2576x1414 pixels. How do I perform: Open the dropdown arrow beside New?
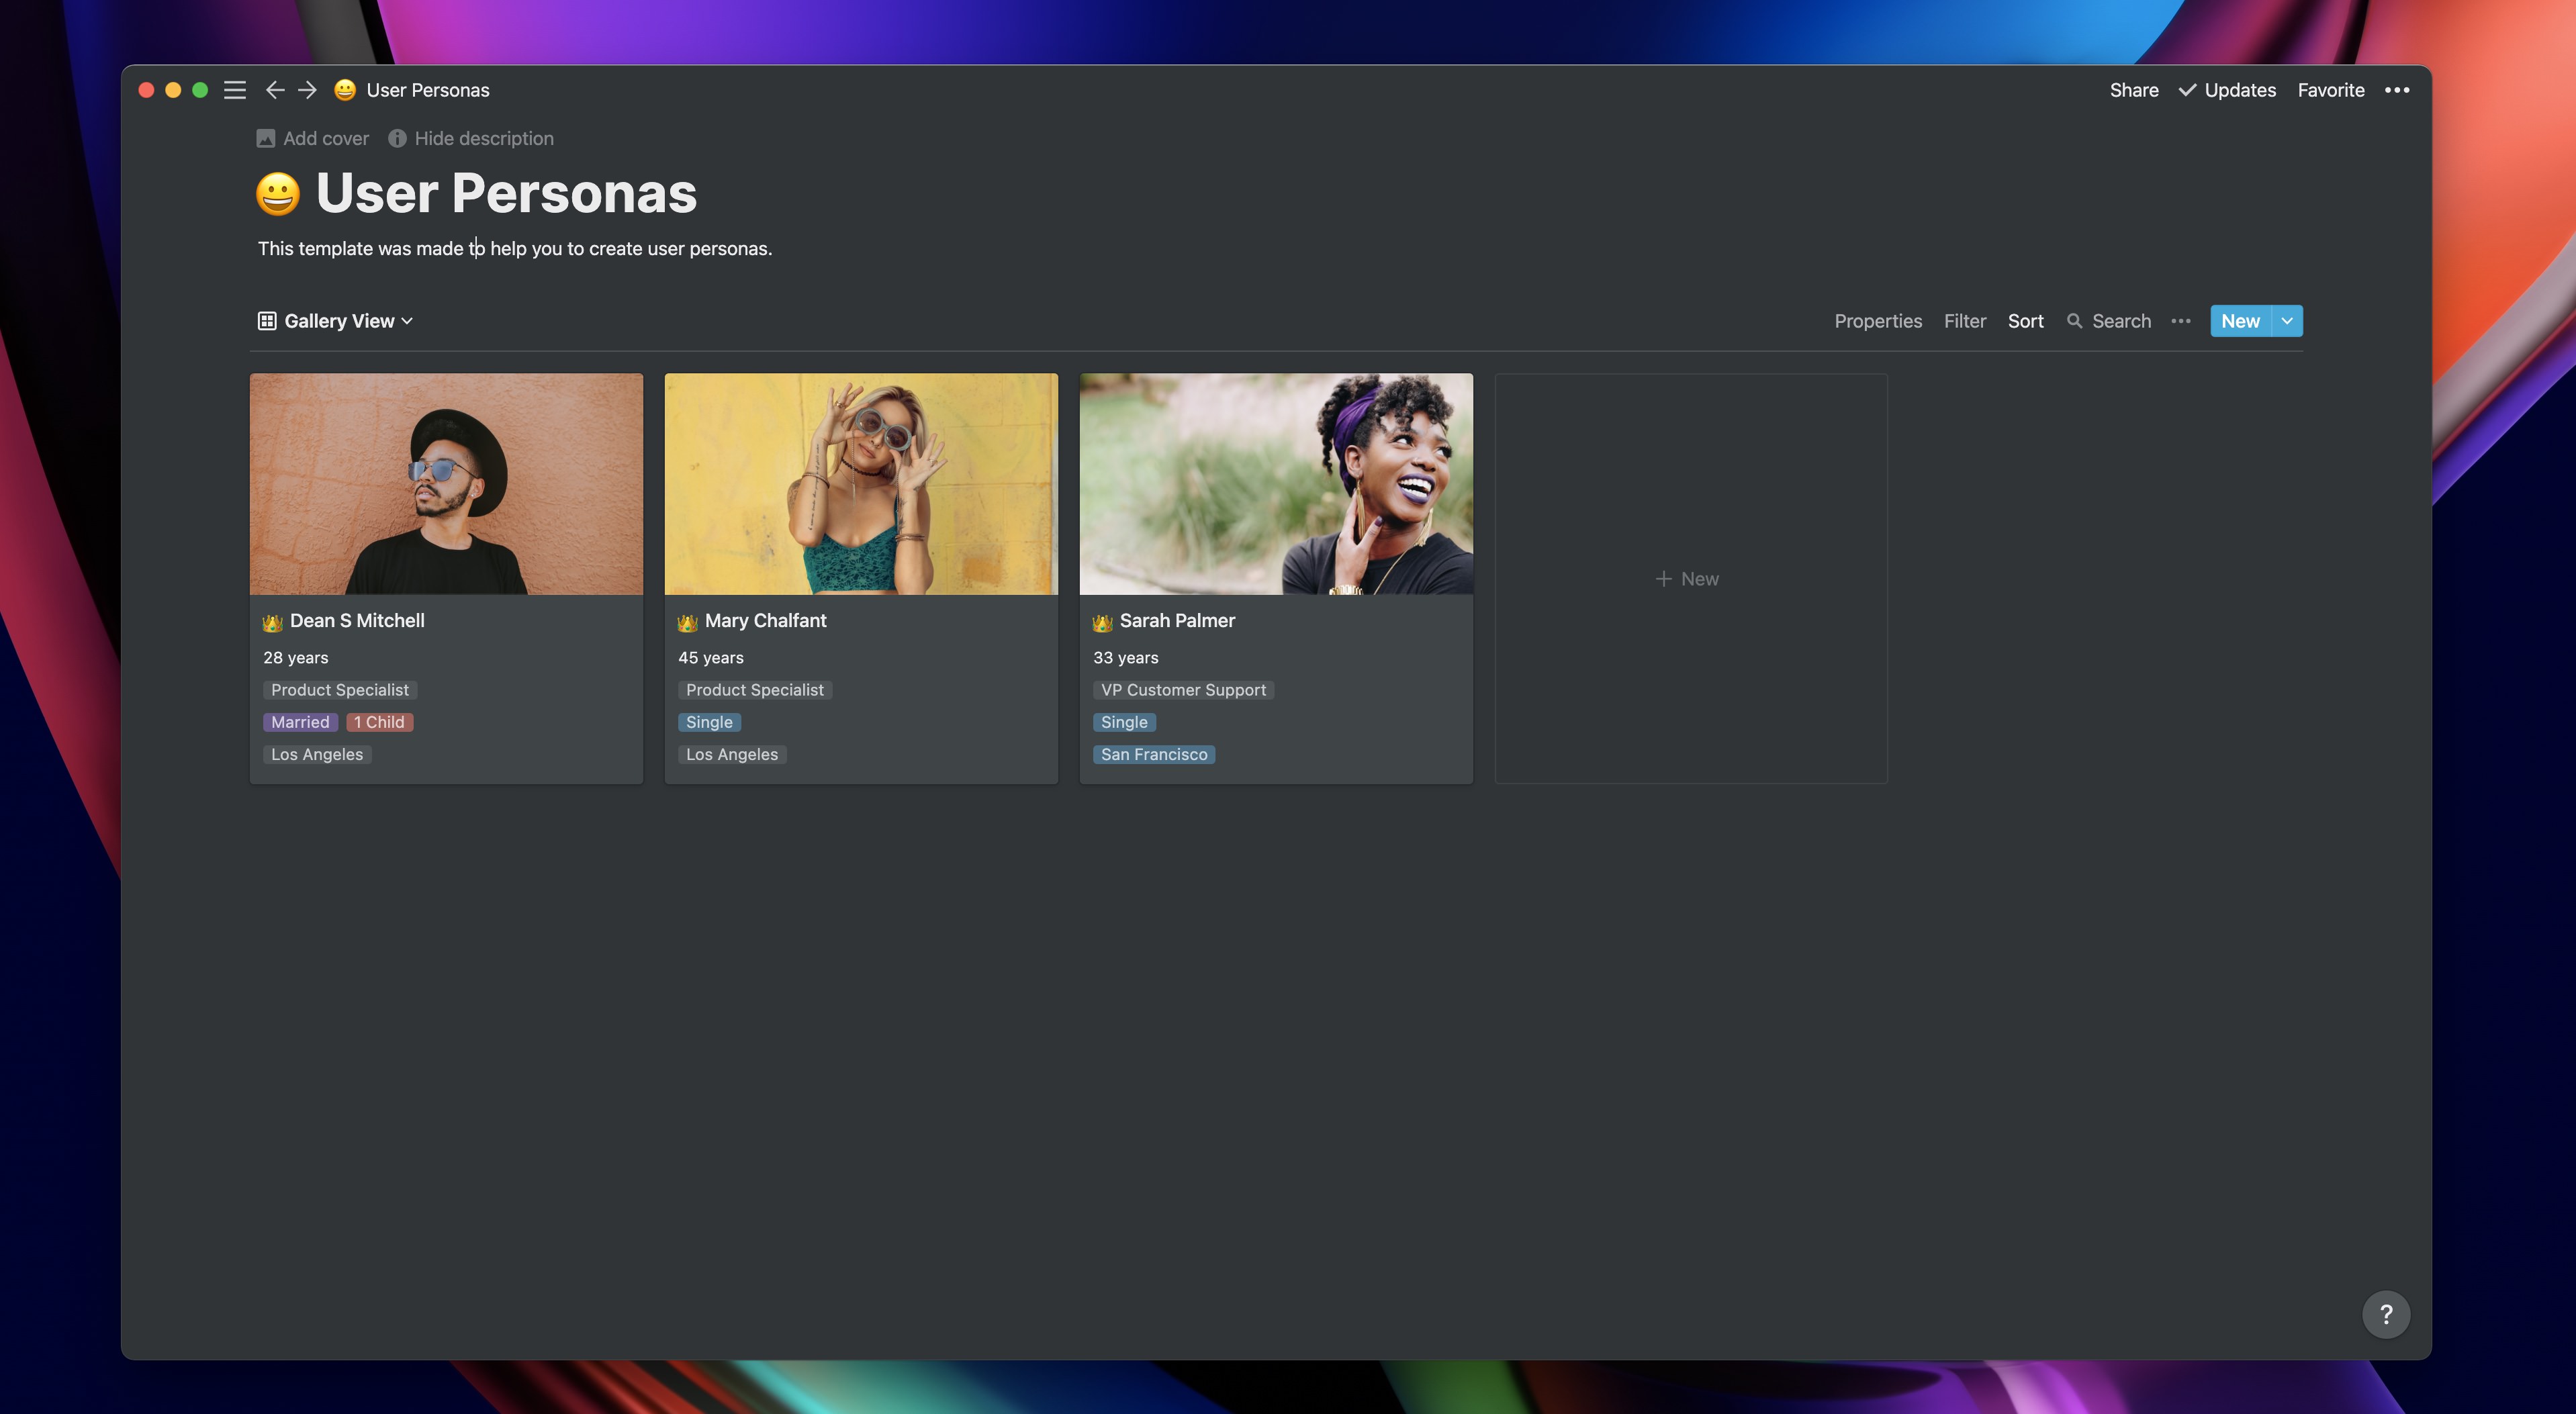2287,321
